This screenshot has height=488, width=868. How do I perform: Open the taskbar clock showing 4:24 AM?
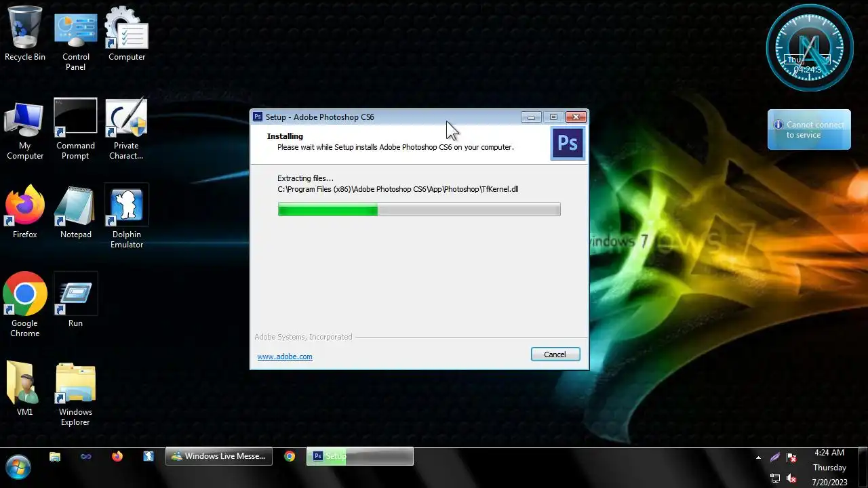[829, 468]
